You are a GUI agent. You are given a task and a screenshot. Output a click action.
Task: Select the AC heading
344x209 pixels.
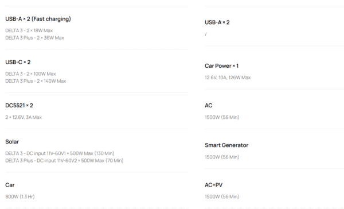(x=209, y=106)
